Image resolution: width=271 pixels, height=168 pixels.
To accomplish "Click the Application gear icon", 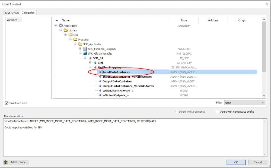I will tap(61, 26).
